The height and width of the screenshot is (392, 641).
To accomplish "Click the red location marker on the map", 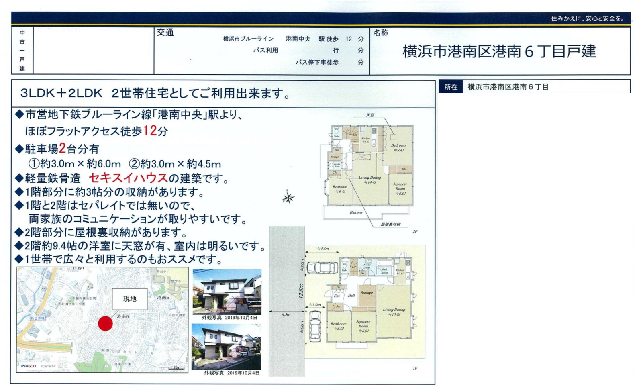I will 105,323.
